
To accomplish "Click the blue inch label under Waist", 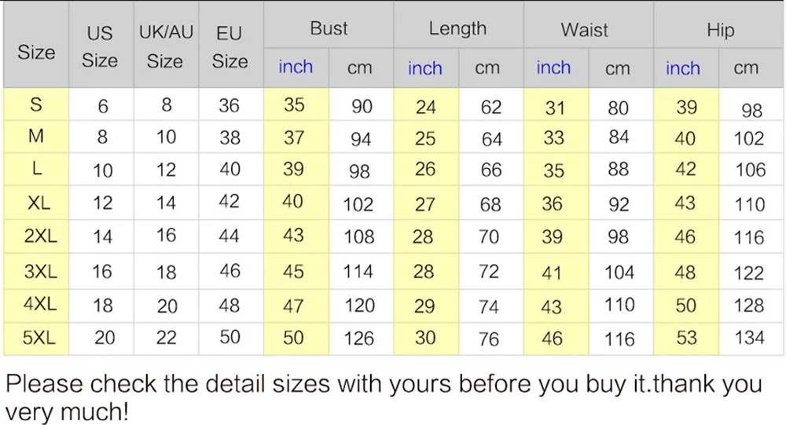I will coord(553,68).
